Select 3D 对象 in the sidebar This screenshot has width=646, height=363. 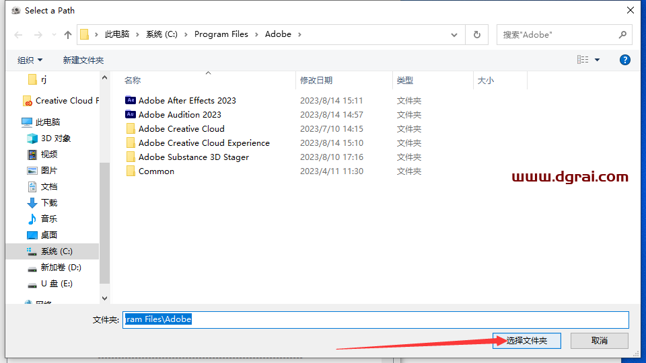[x=55, y=138]
